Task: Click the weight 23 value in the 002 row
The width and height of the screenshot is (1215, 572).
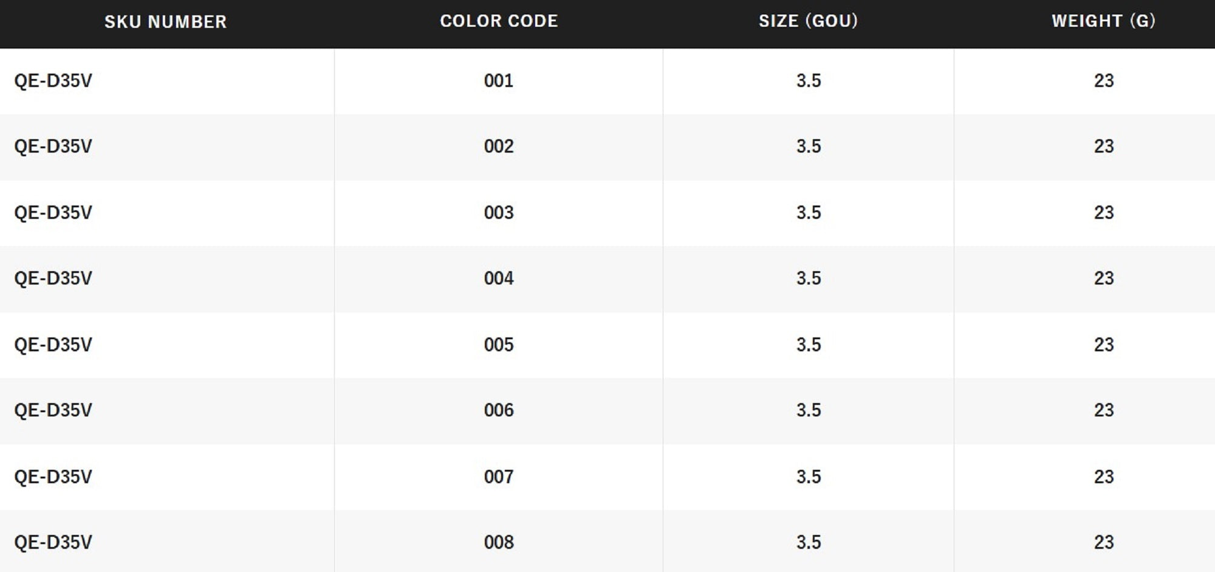Action: coord(1104,146)
